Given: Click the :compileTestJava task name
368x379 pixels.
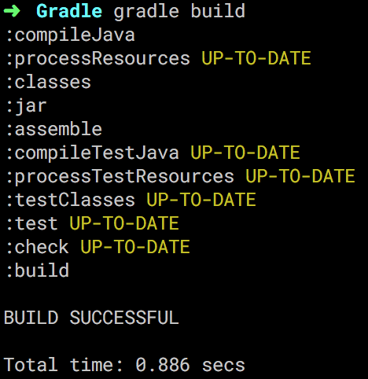Looking at the screenshot, I should [93, 153].
